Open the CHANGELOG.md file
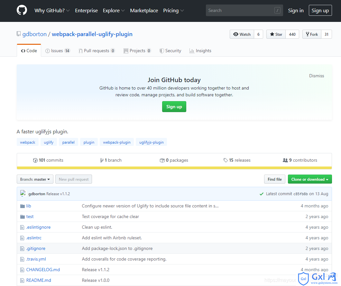 (43, 270)
